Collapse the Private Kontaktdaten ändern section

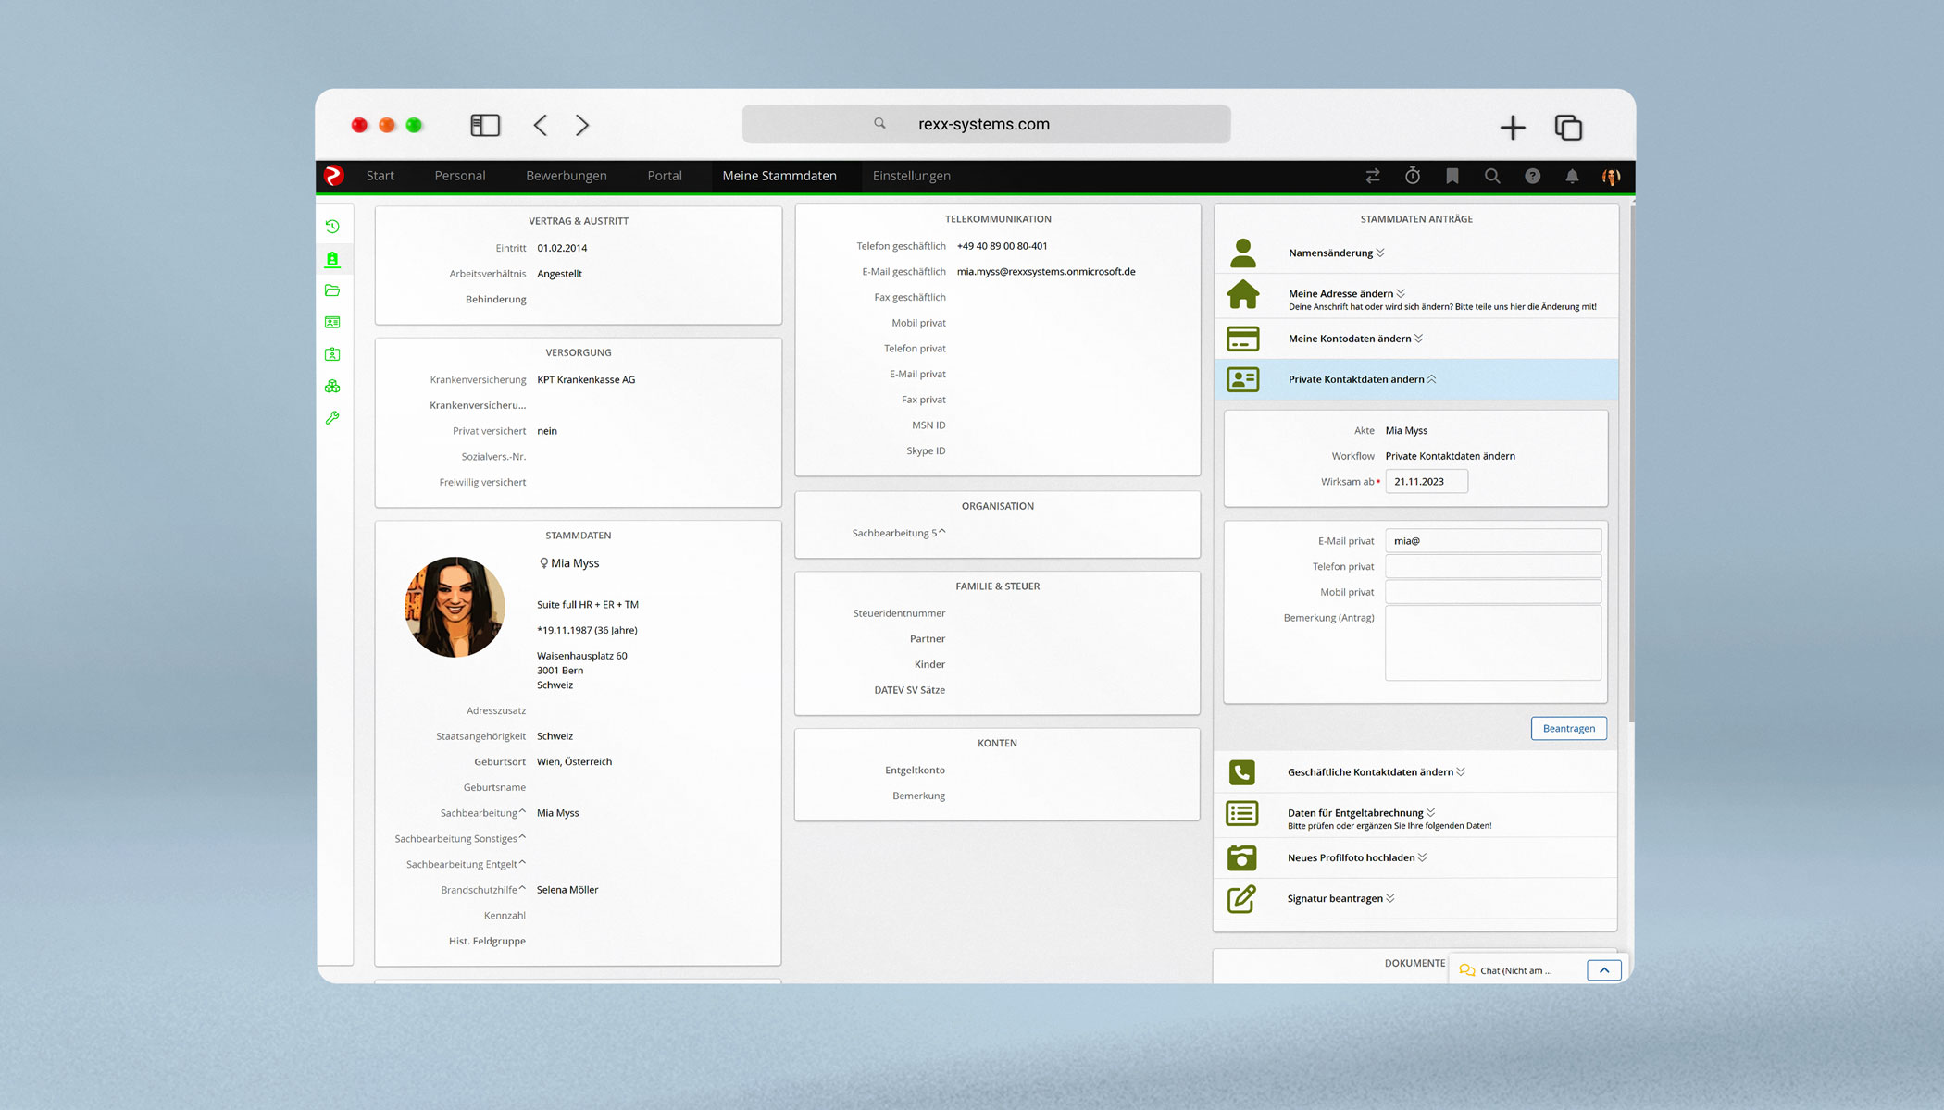point(1361,379)
